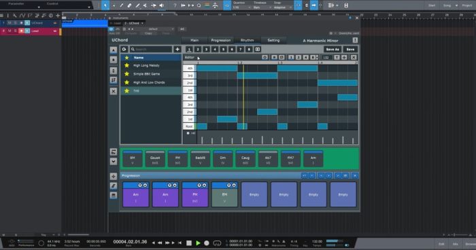The height and width of the screenshot is (250, 476).
Task: Switch to the Rhythm tab
Action: tap(247, 40)
